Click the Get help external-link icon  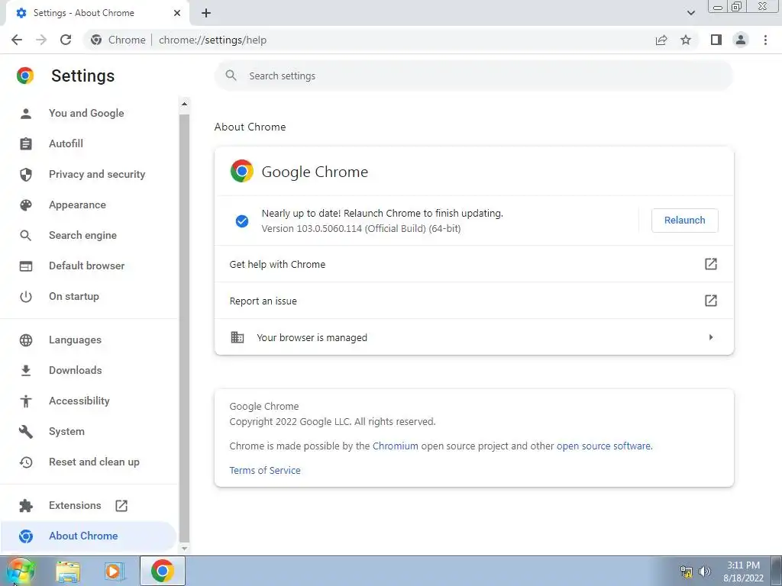click(x=711, y=264)
